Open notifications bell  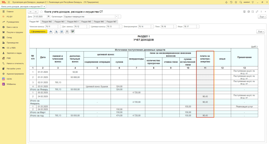226,2
